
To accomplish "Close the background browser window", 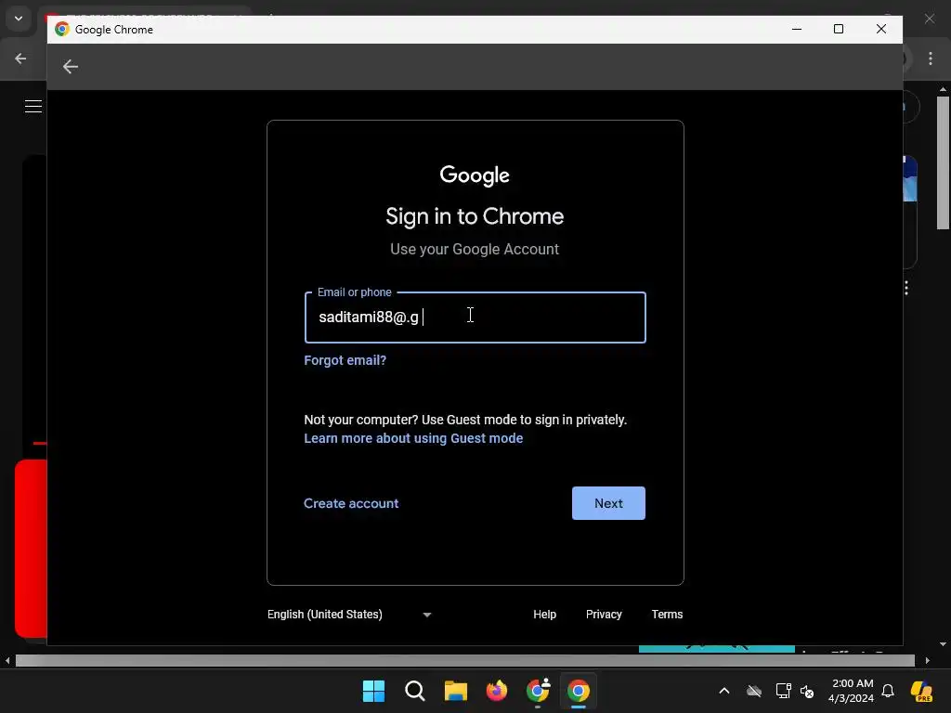I will (x=930, y=19).
